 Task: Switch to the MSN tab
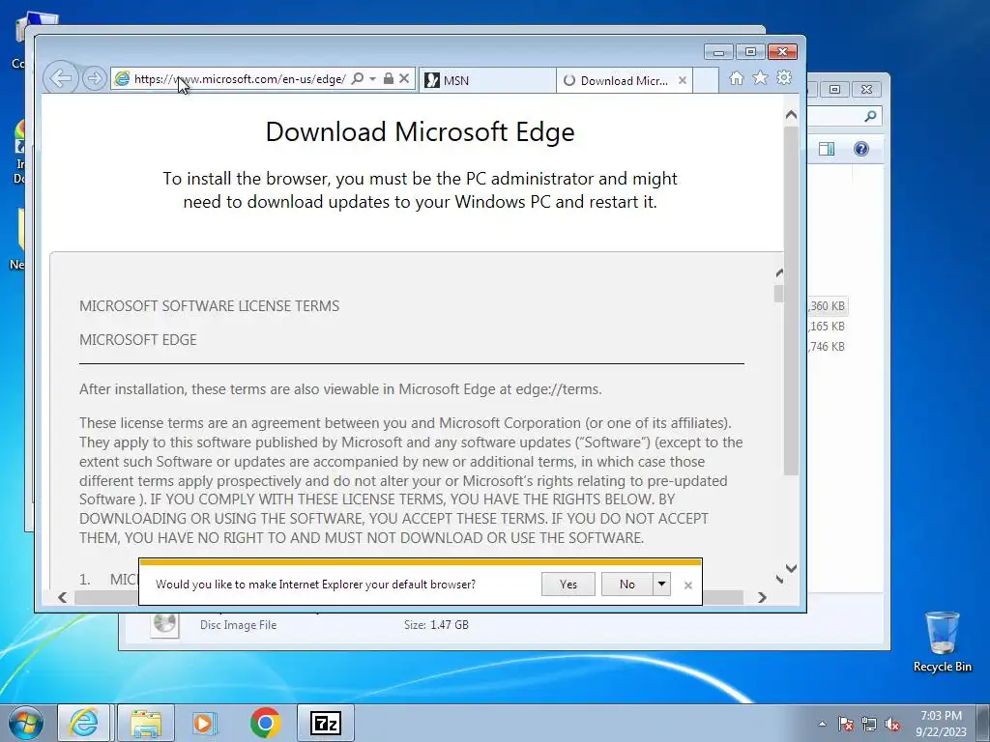[487, 80]
